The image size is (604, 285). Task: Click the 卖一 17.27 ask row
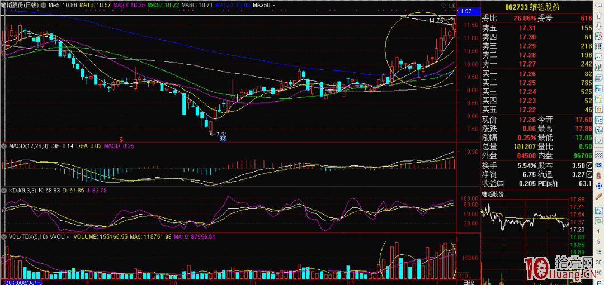click(538, 64)
